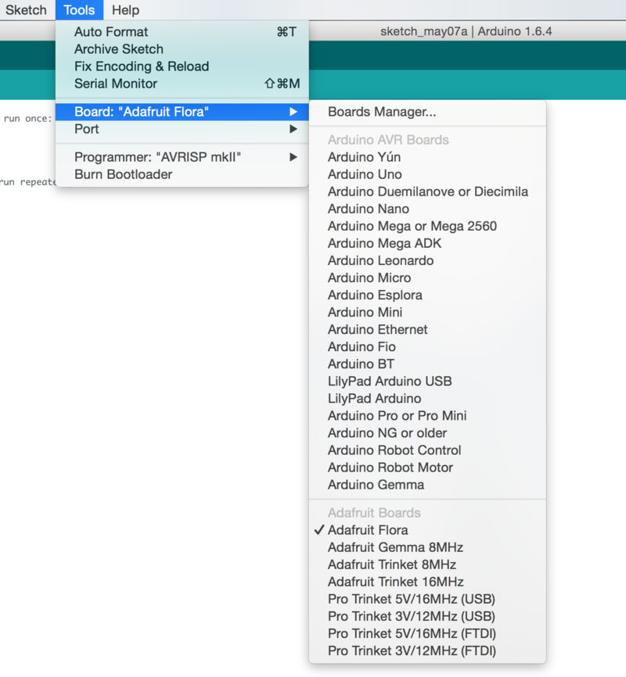
Task: Select the Arduino Gemma board
Action: point(376,485)
